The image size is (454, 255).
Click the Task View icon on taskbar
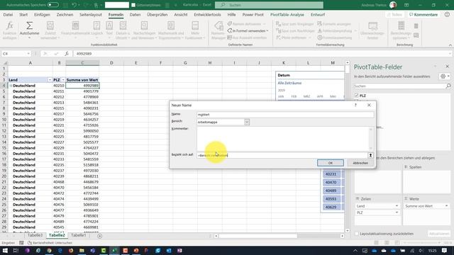click(x=16, y=250)
